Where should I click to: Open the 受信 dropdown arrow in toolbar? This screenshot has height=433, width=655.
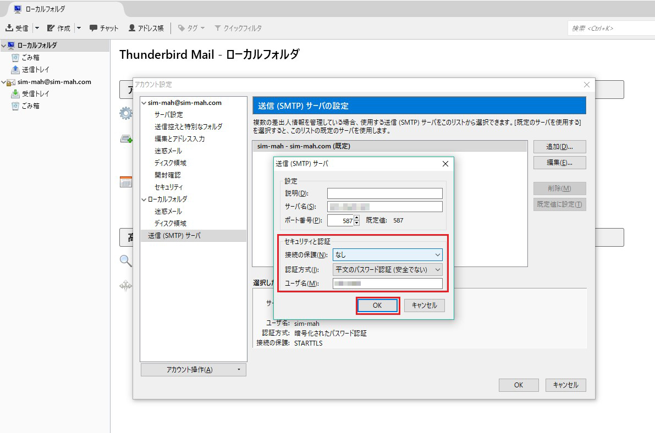[37, 28]
